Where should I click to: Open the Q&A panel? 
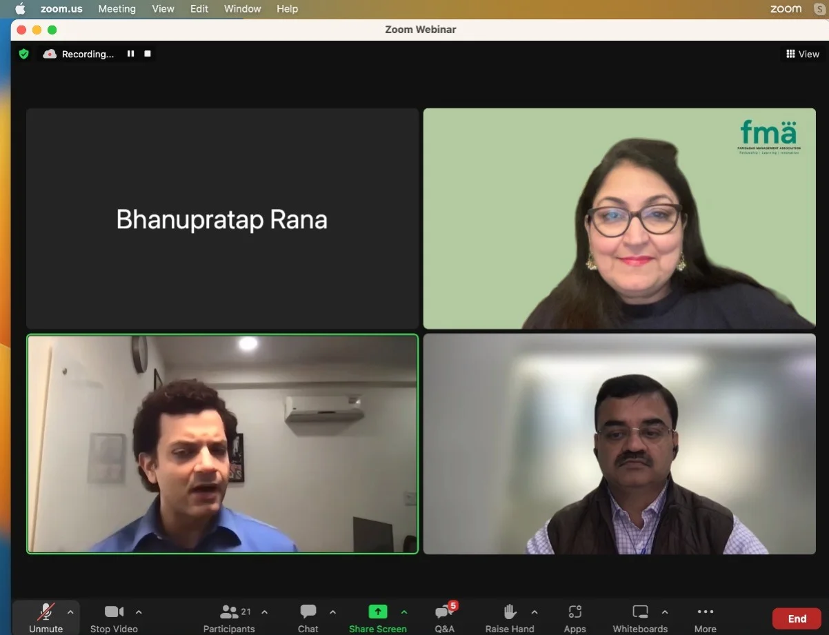445,618
